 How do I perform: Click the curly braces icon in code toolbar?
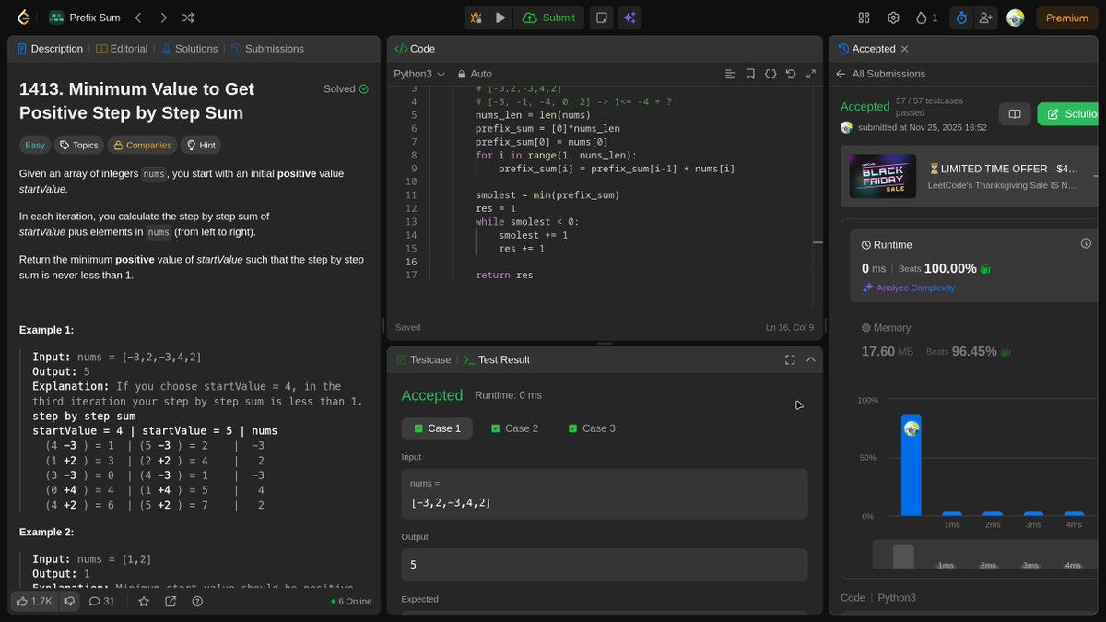[771, 74]
